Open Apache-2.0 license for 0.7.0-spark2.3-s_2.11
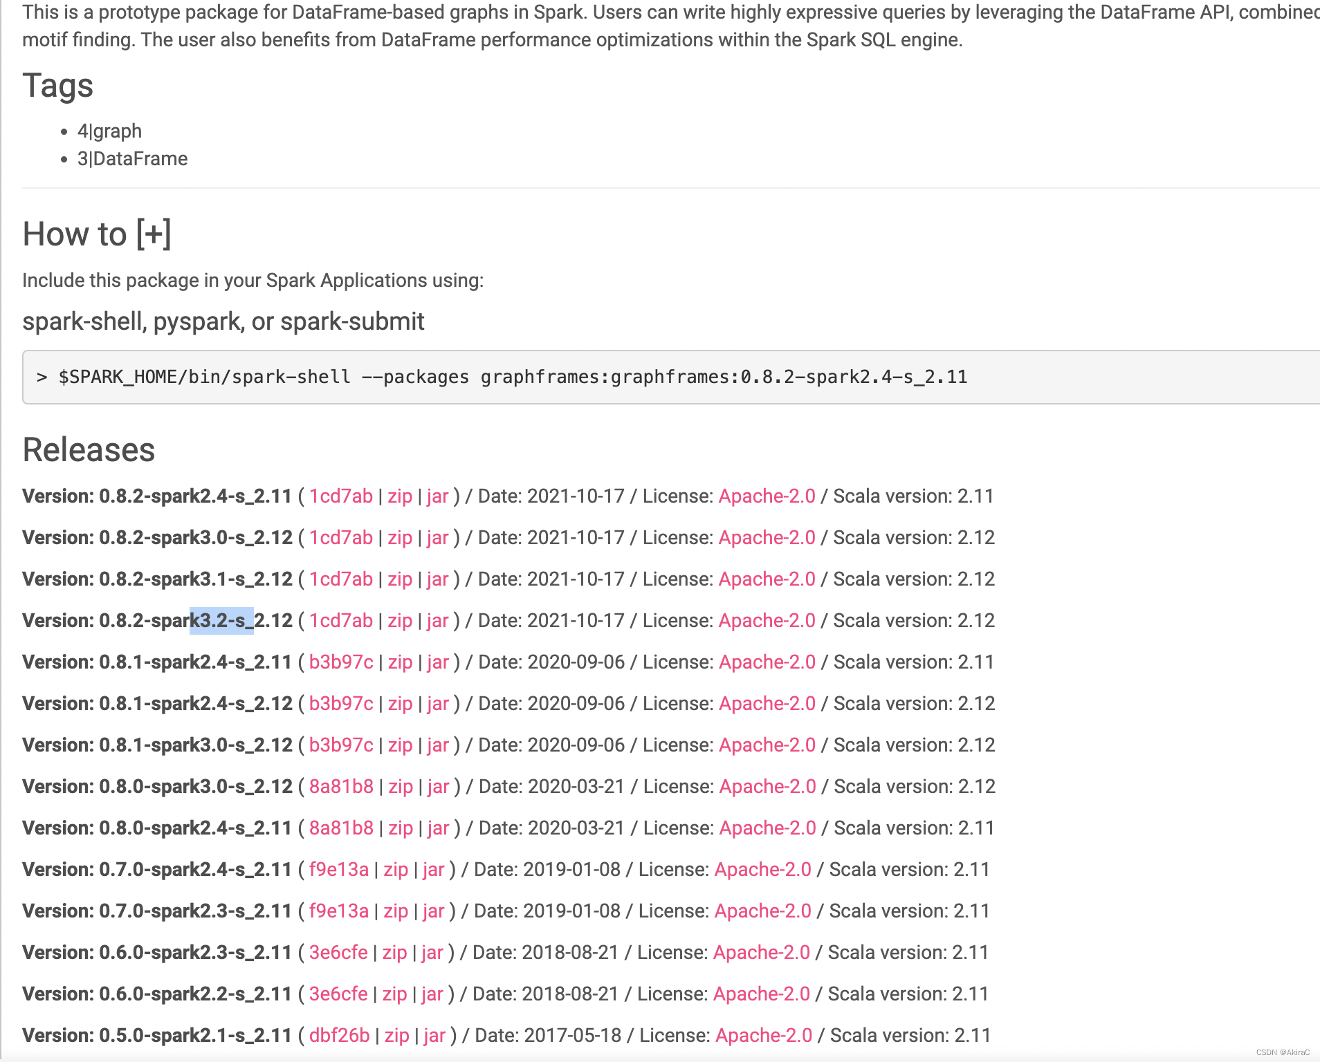 tap(763, 911)
